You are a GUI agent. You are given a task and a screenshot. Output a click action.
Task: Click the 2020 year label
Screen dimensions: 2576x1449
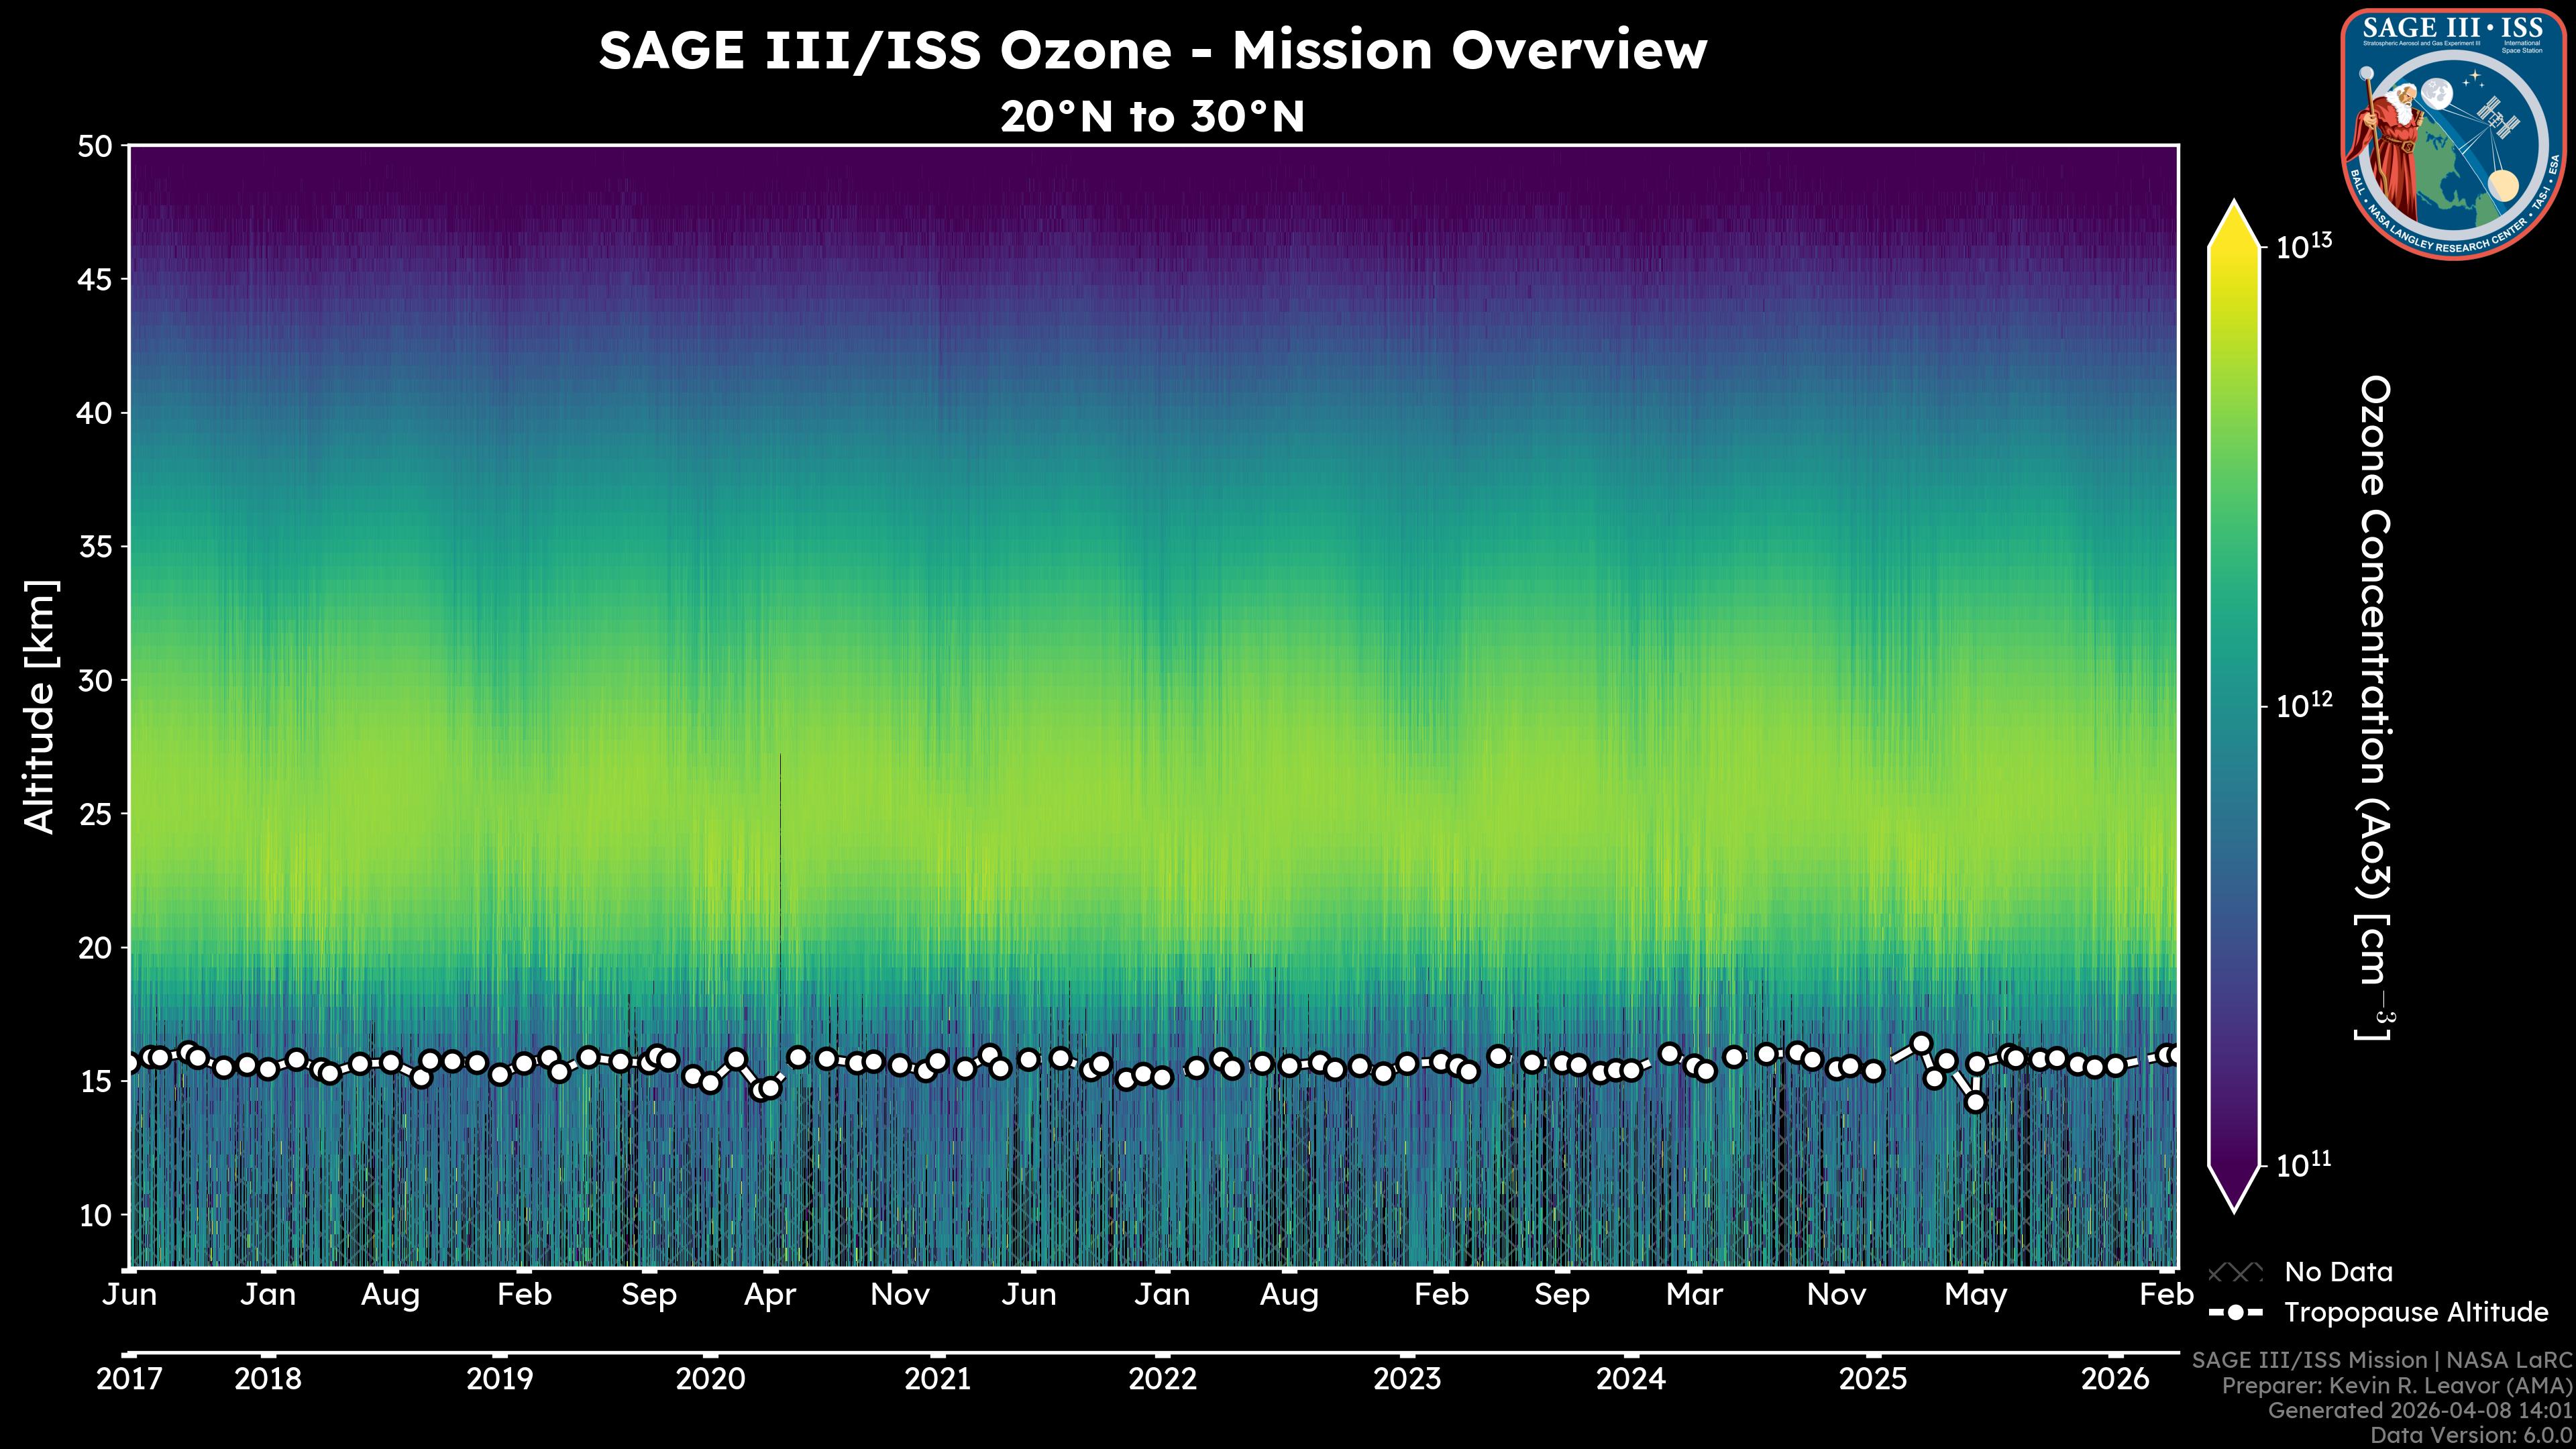[x=710, y=1379]
